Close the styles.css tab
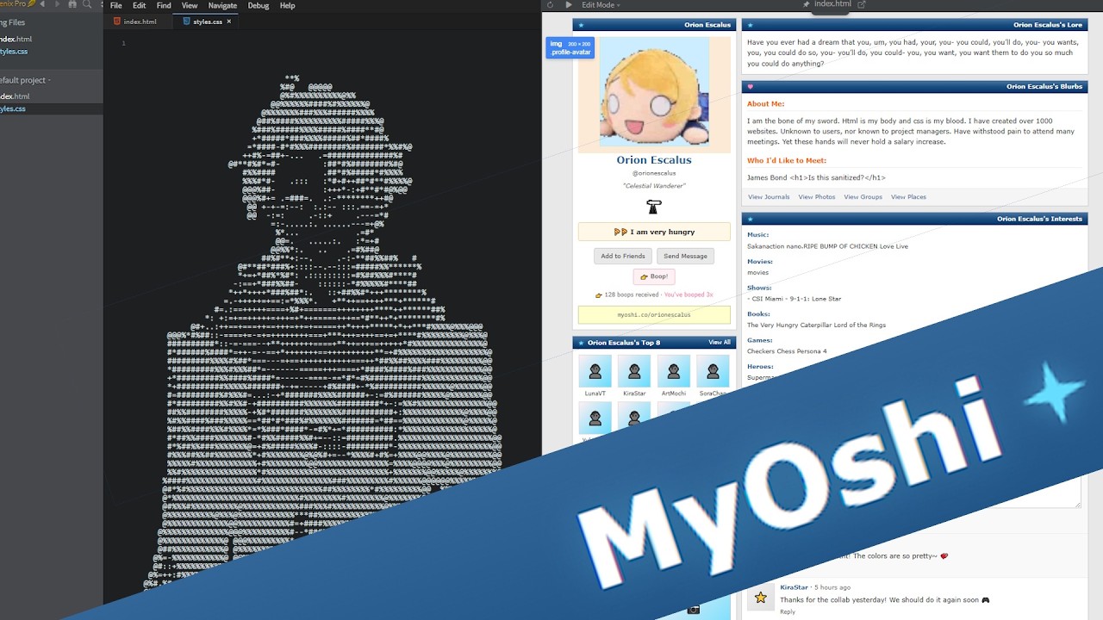1103x620 pixels. click(229, 22)
